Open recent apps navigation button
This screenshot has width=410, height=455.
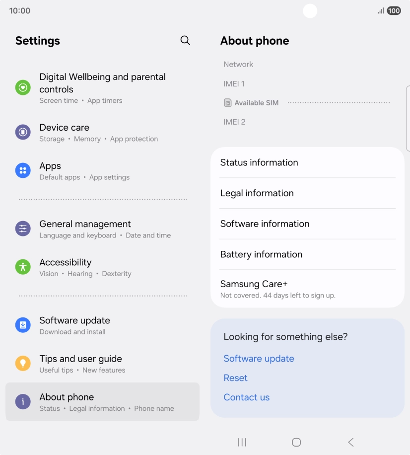pos(242,442)
